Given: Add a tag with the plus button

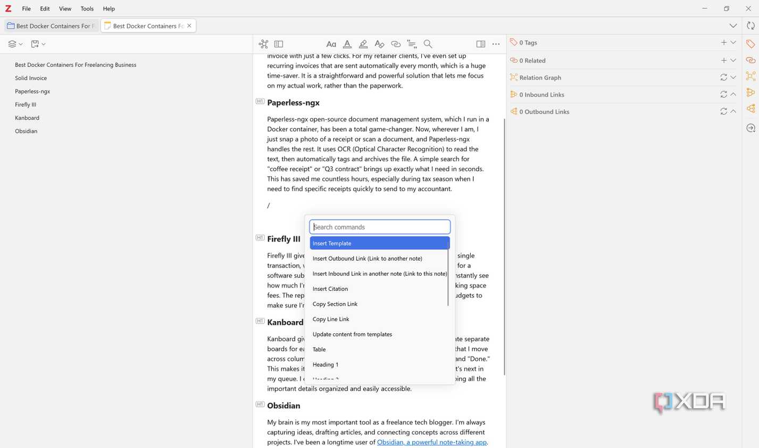Looking at the screenshot, I should click(723, 42).
